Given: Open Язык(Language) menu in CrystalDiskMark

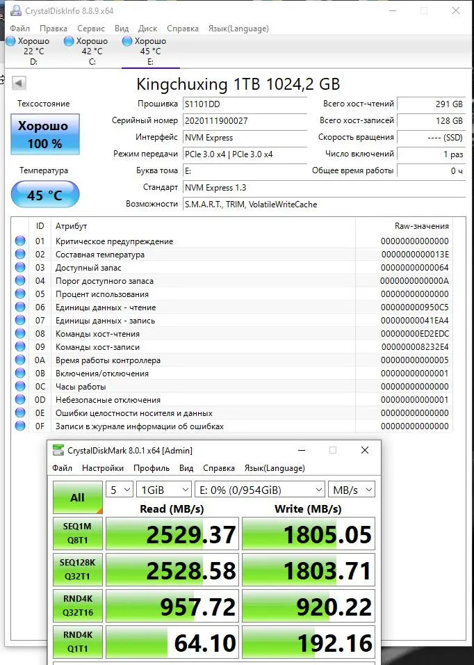Looking at the screenshot, I should click(x=275, y=467).
